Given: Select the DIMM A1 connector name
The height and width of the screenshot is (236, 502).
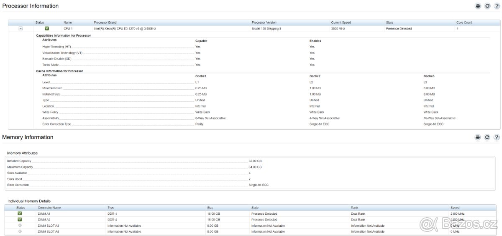Looking at the screenshot, I should 44,213.
